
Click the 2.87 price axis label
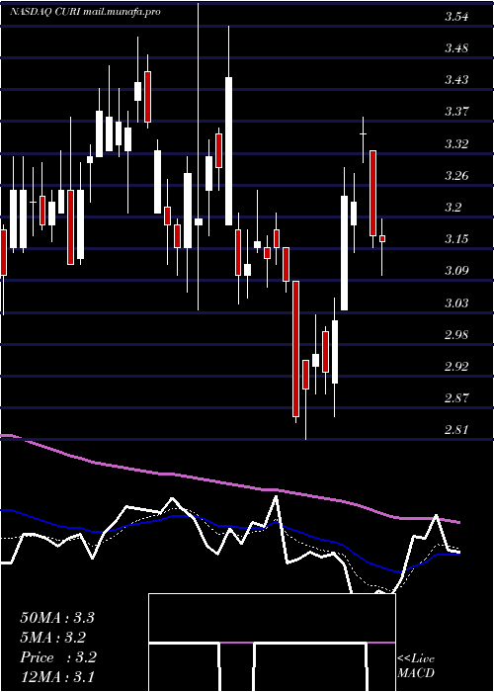(456, 398)
